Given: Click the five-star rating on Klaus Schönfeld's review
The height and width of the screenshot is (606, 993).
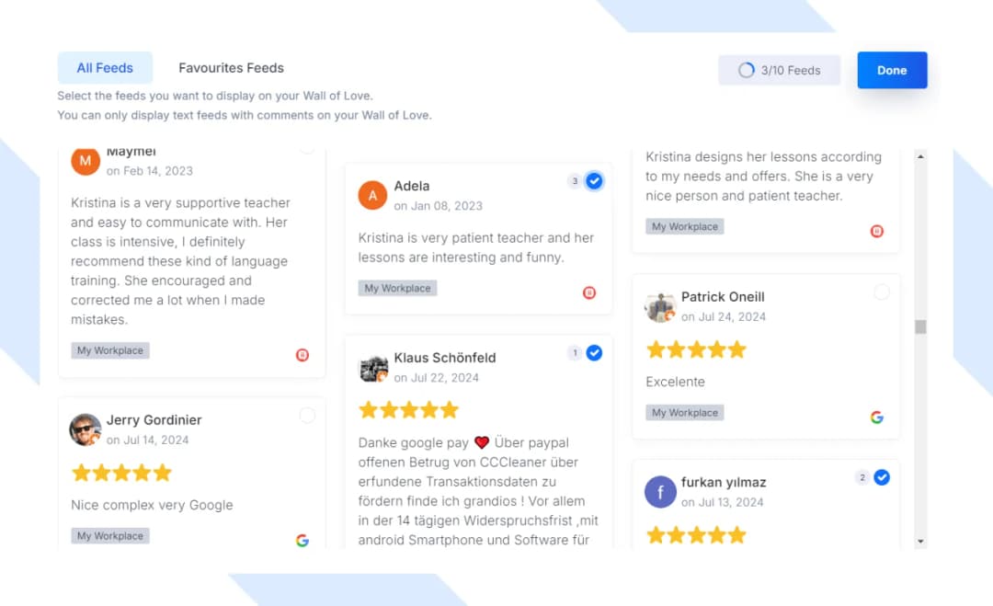Looking at the screenshot, I should pos(409,410).
